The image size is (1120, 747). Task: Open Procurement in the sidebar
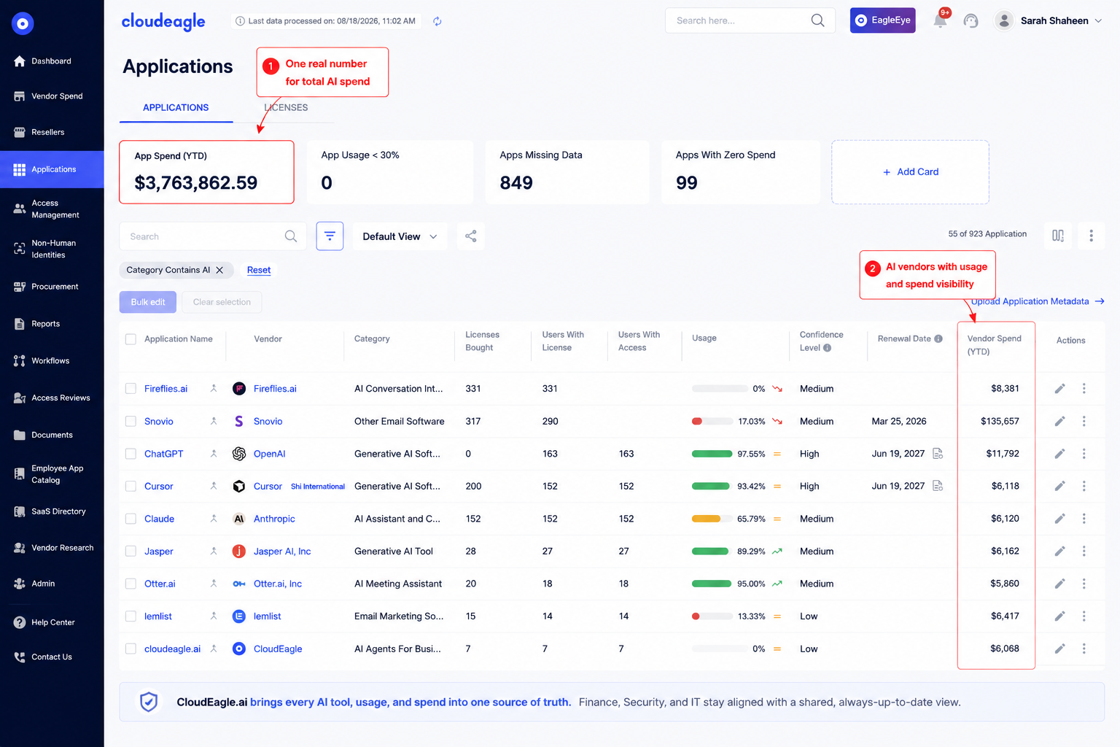(x=52, y=287)
